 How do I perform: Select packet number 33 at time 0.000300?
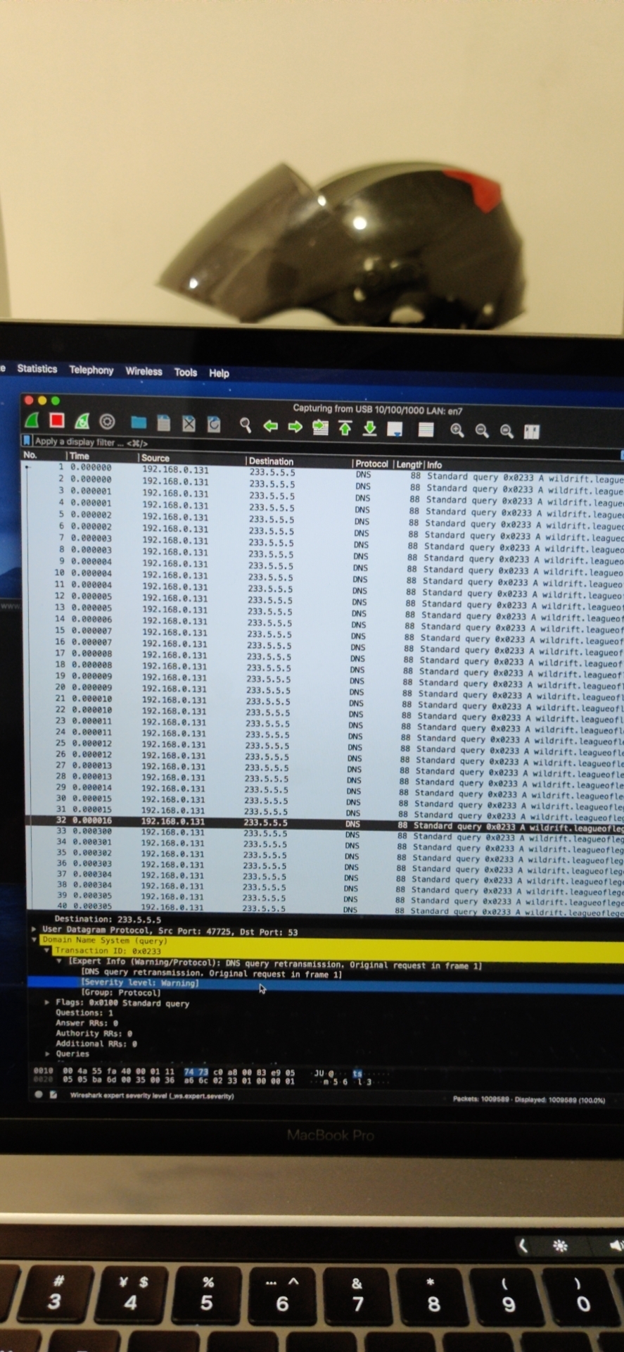[x=324, y=834]
